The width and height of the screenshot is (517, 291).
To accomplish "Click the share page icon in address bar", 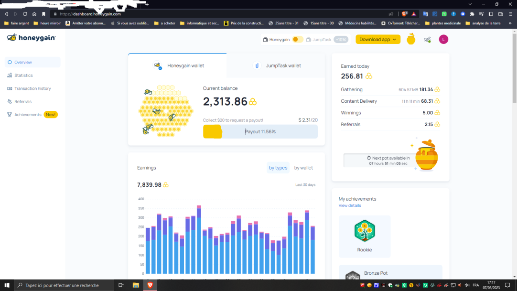I will pos(391,14).
